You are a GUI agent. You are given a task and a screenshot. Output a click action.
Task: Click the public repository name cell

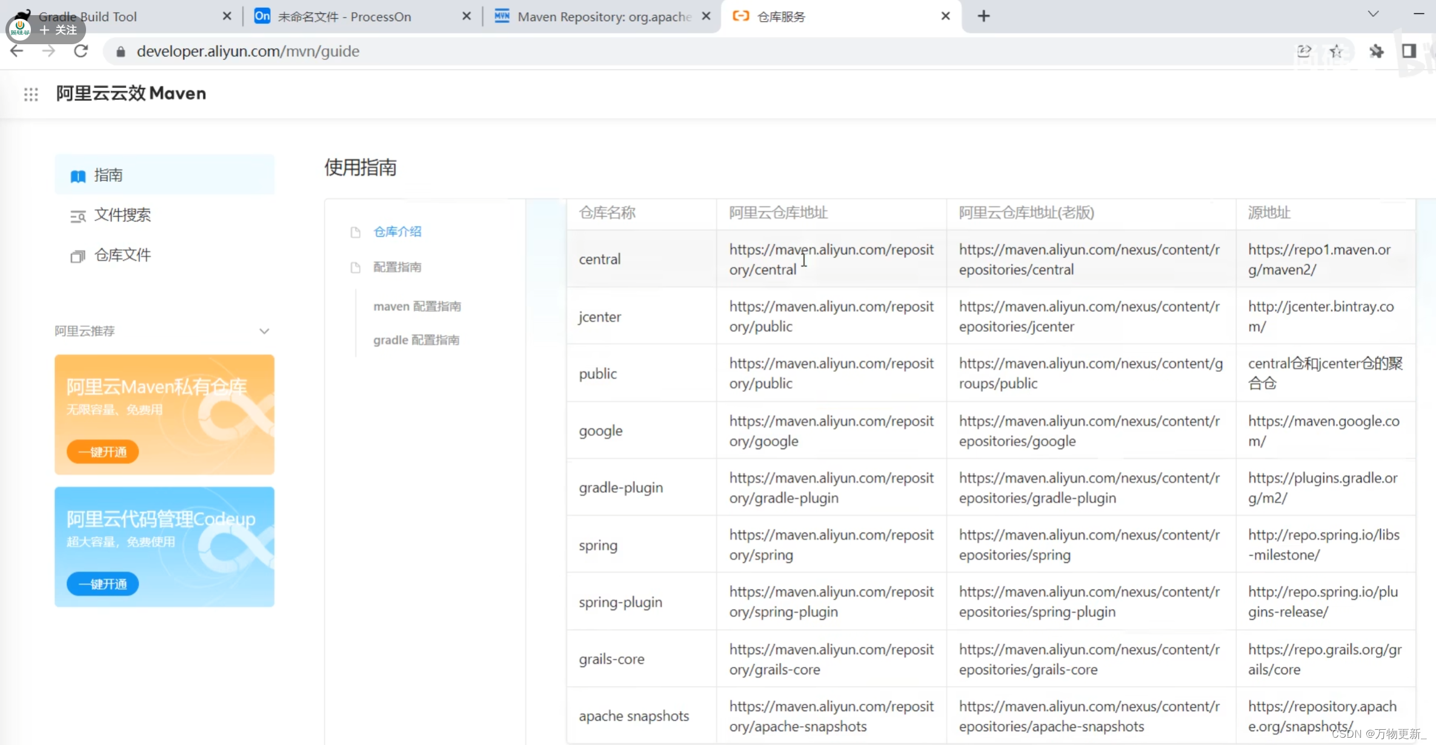coord(642,373)
